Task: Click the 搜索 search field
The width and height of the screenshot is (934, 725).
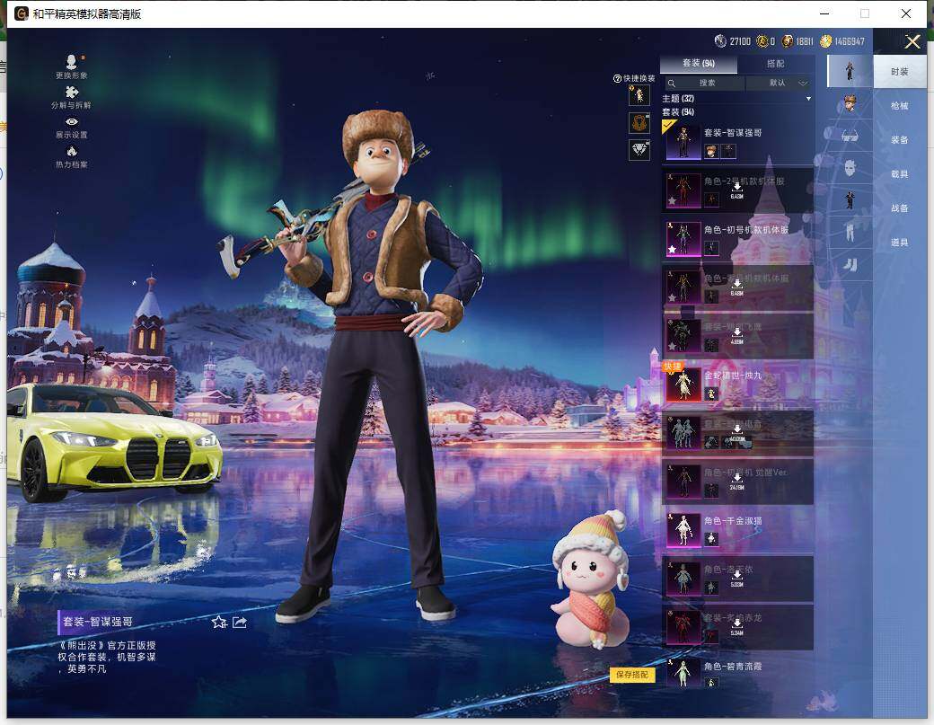Action: tap(705, 83)
